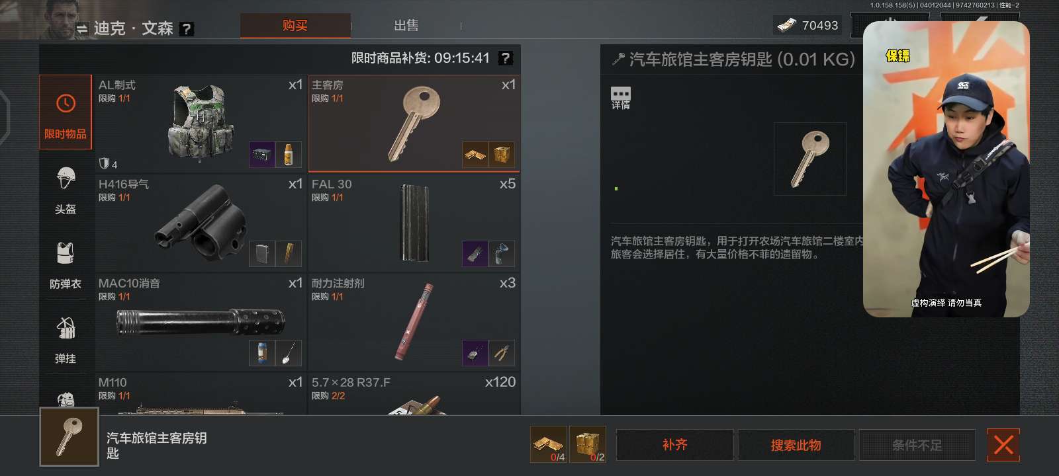
Task: Select the AL制式 armor rig item
Action: 201,124
